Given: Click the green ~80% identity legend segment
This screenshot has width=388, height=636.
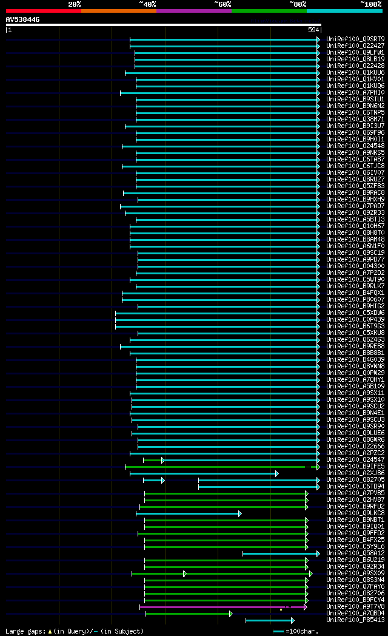Looking at the screenshot, I should (x=269, y=11).
